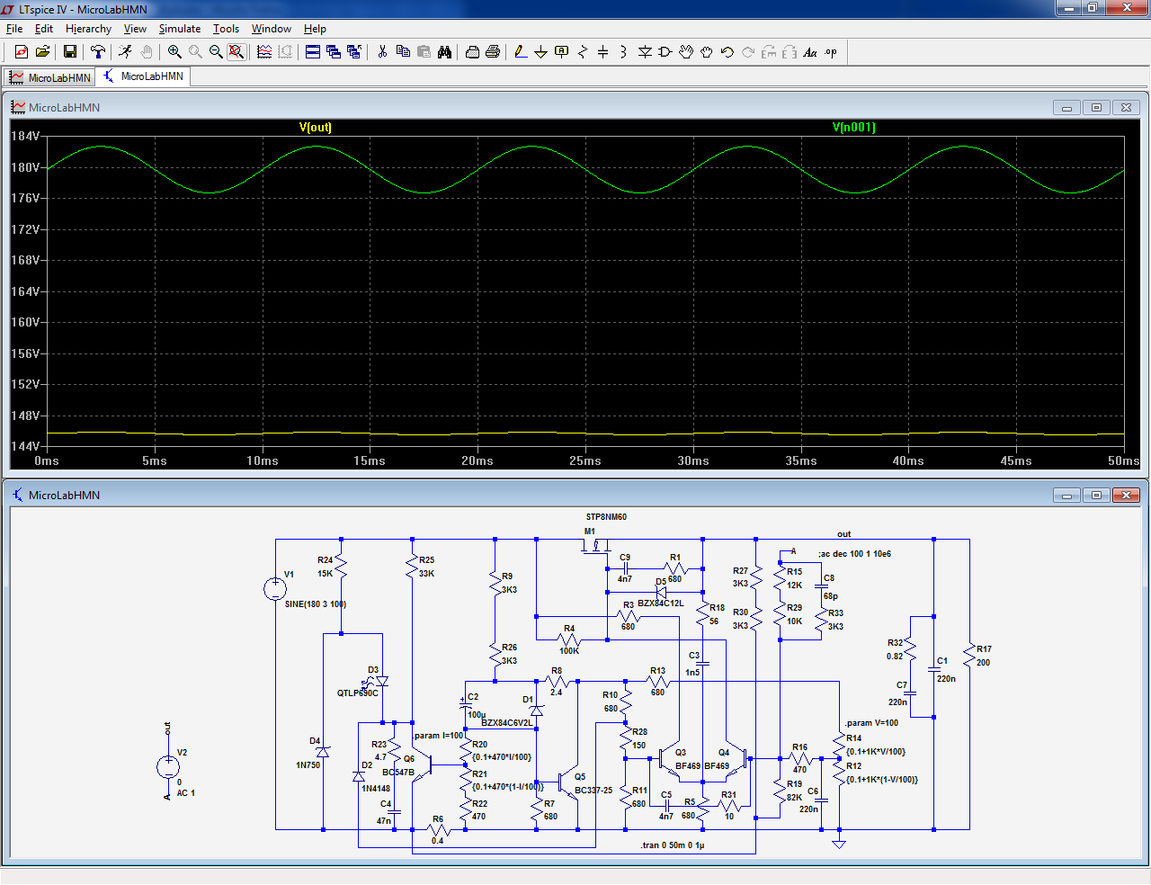1151x885 pixels.
Task: Click the ;ac dec 100 1 10e6 comment
Action: 854,554
